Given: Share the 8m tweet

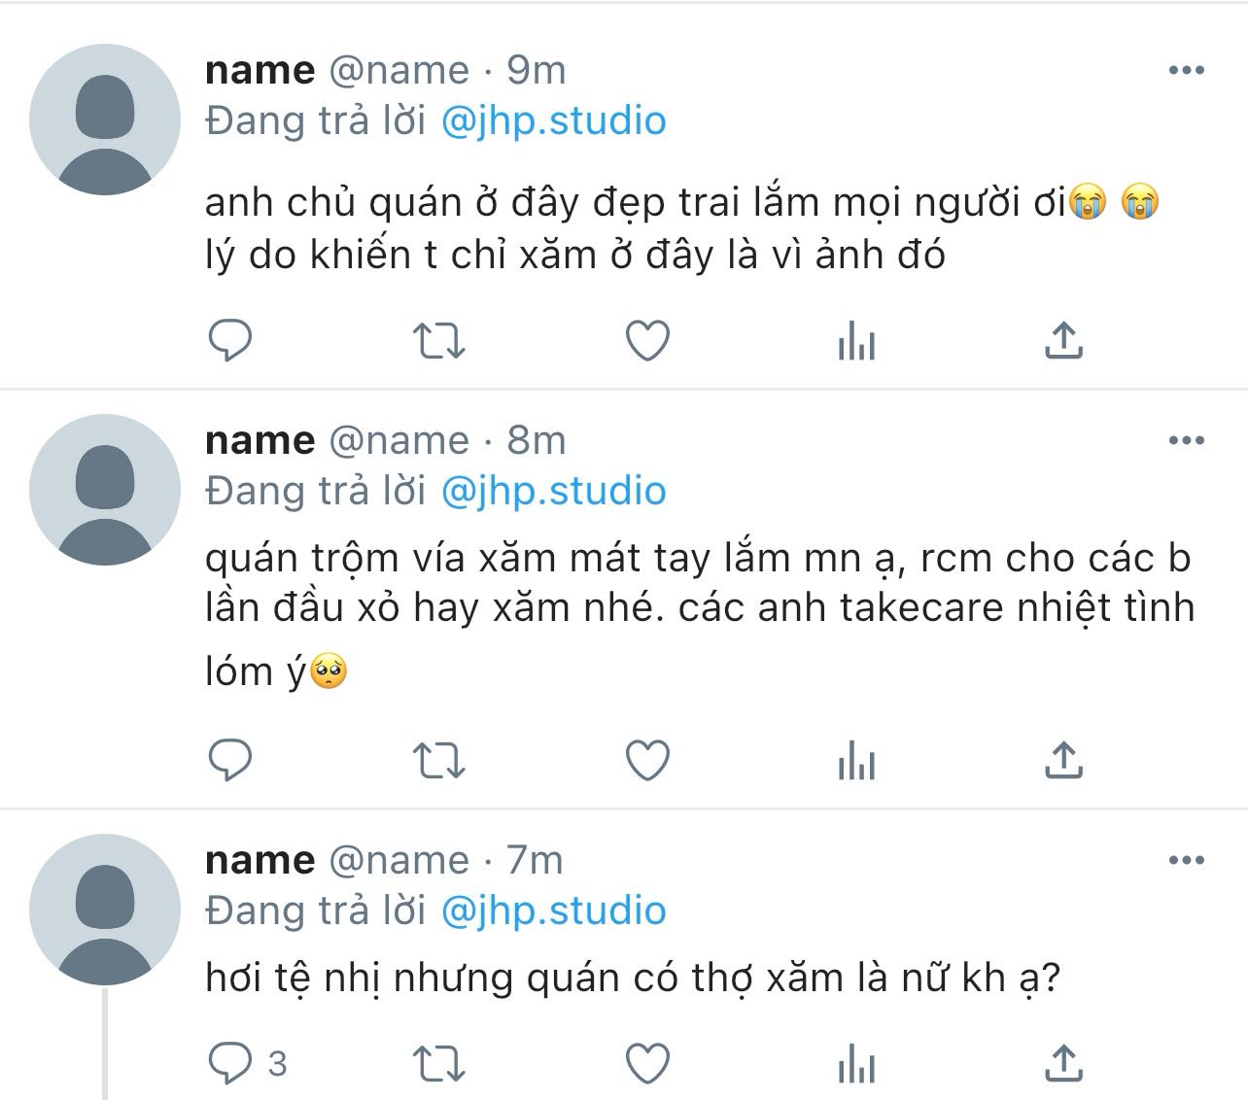Looking at the screenshot, I should click(x=1063, y=760).
